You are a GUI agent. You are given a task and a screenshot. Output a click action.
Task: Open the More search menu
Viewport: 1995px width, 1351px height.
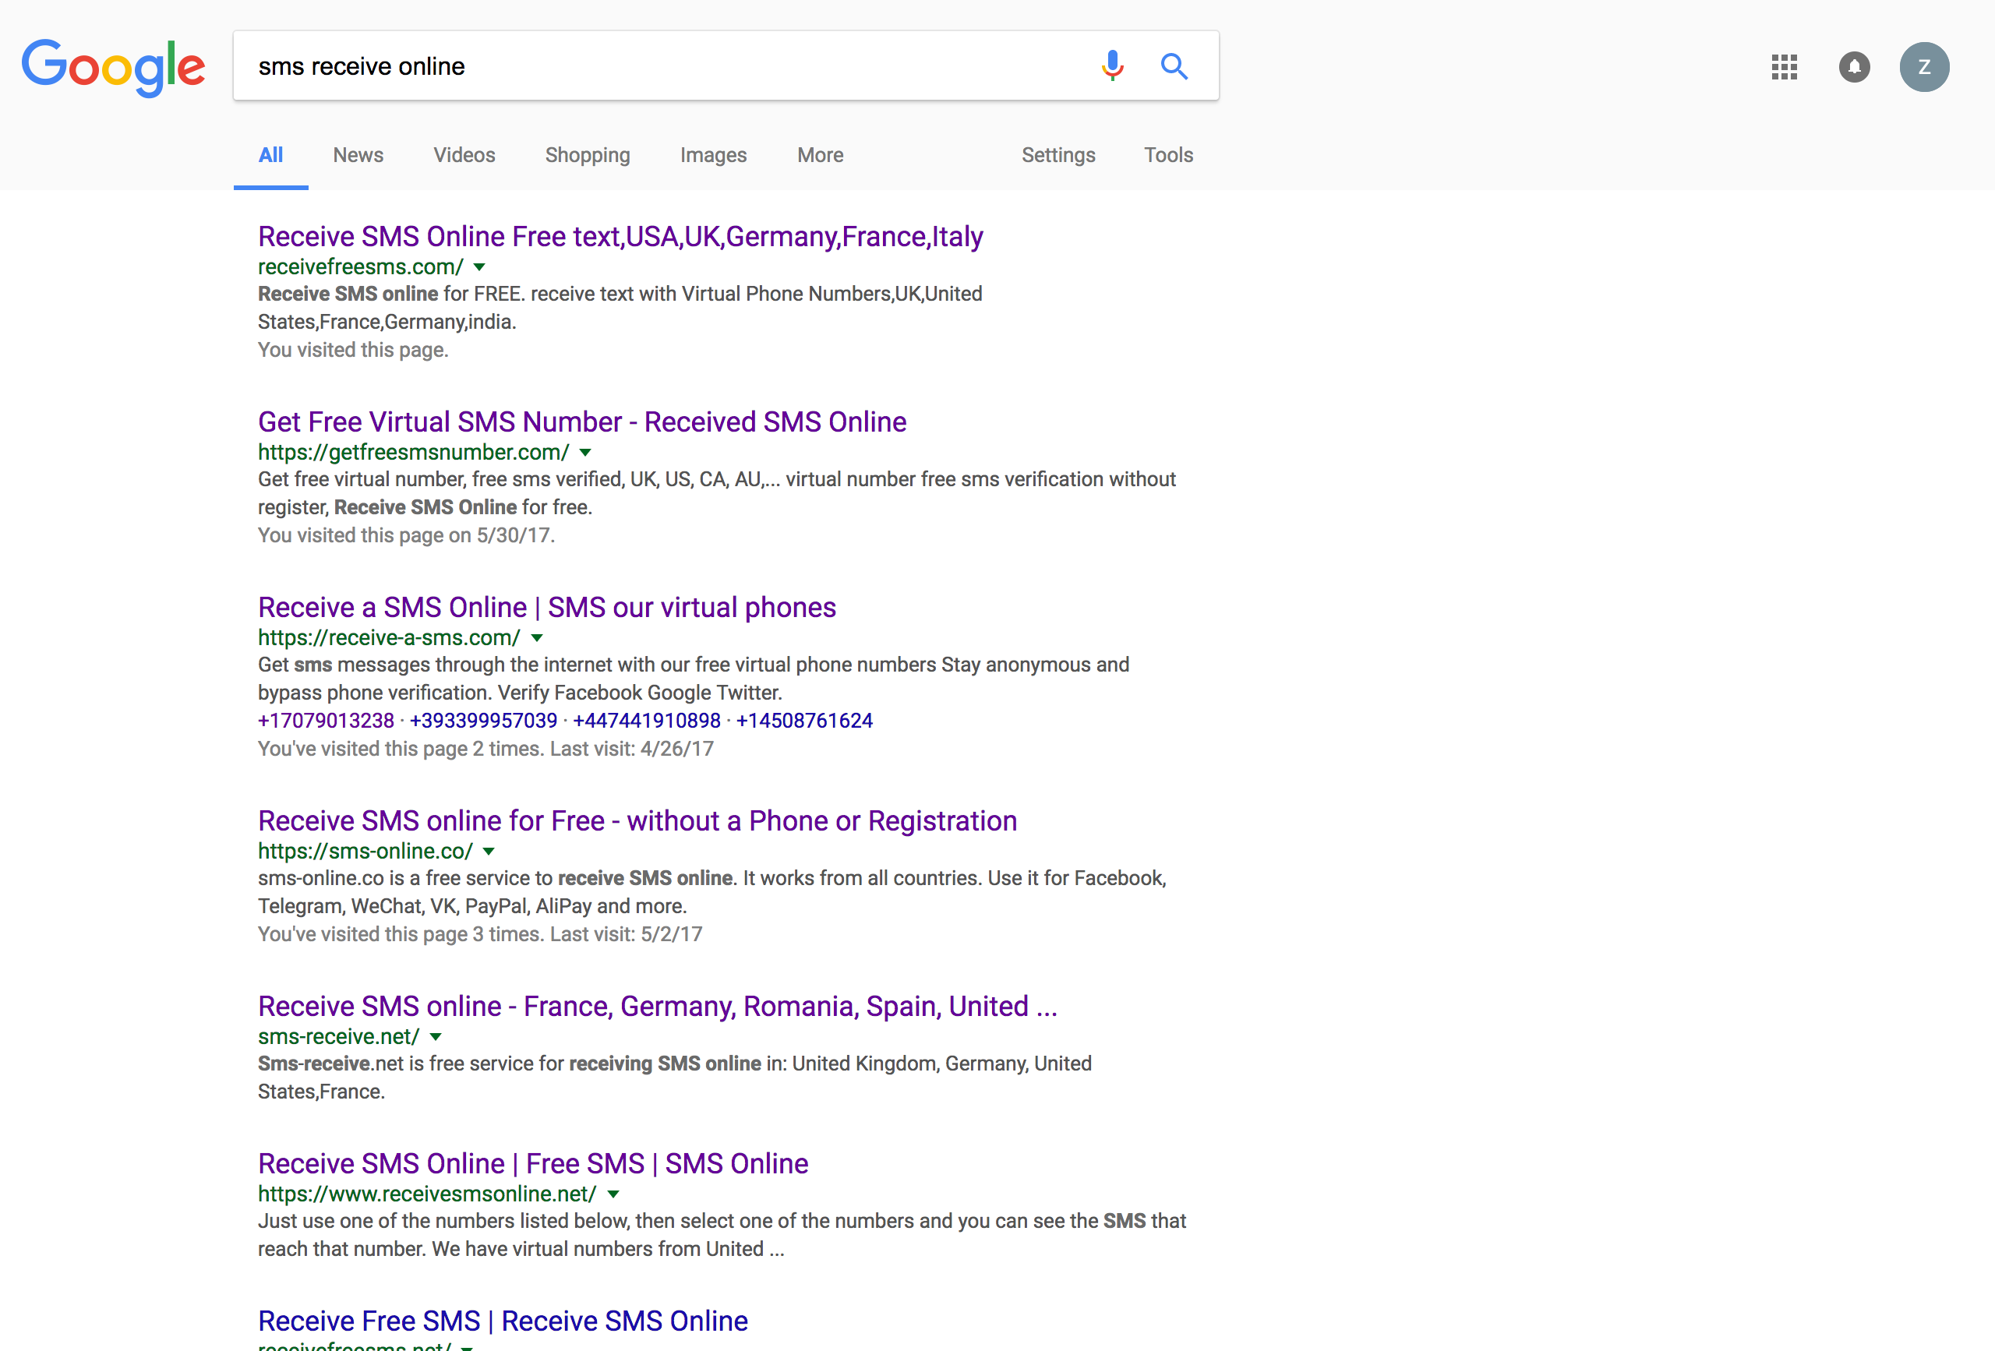(820, 155)
